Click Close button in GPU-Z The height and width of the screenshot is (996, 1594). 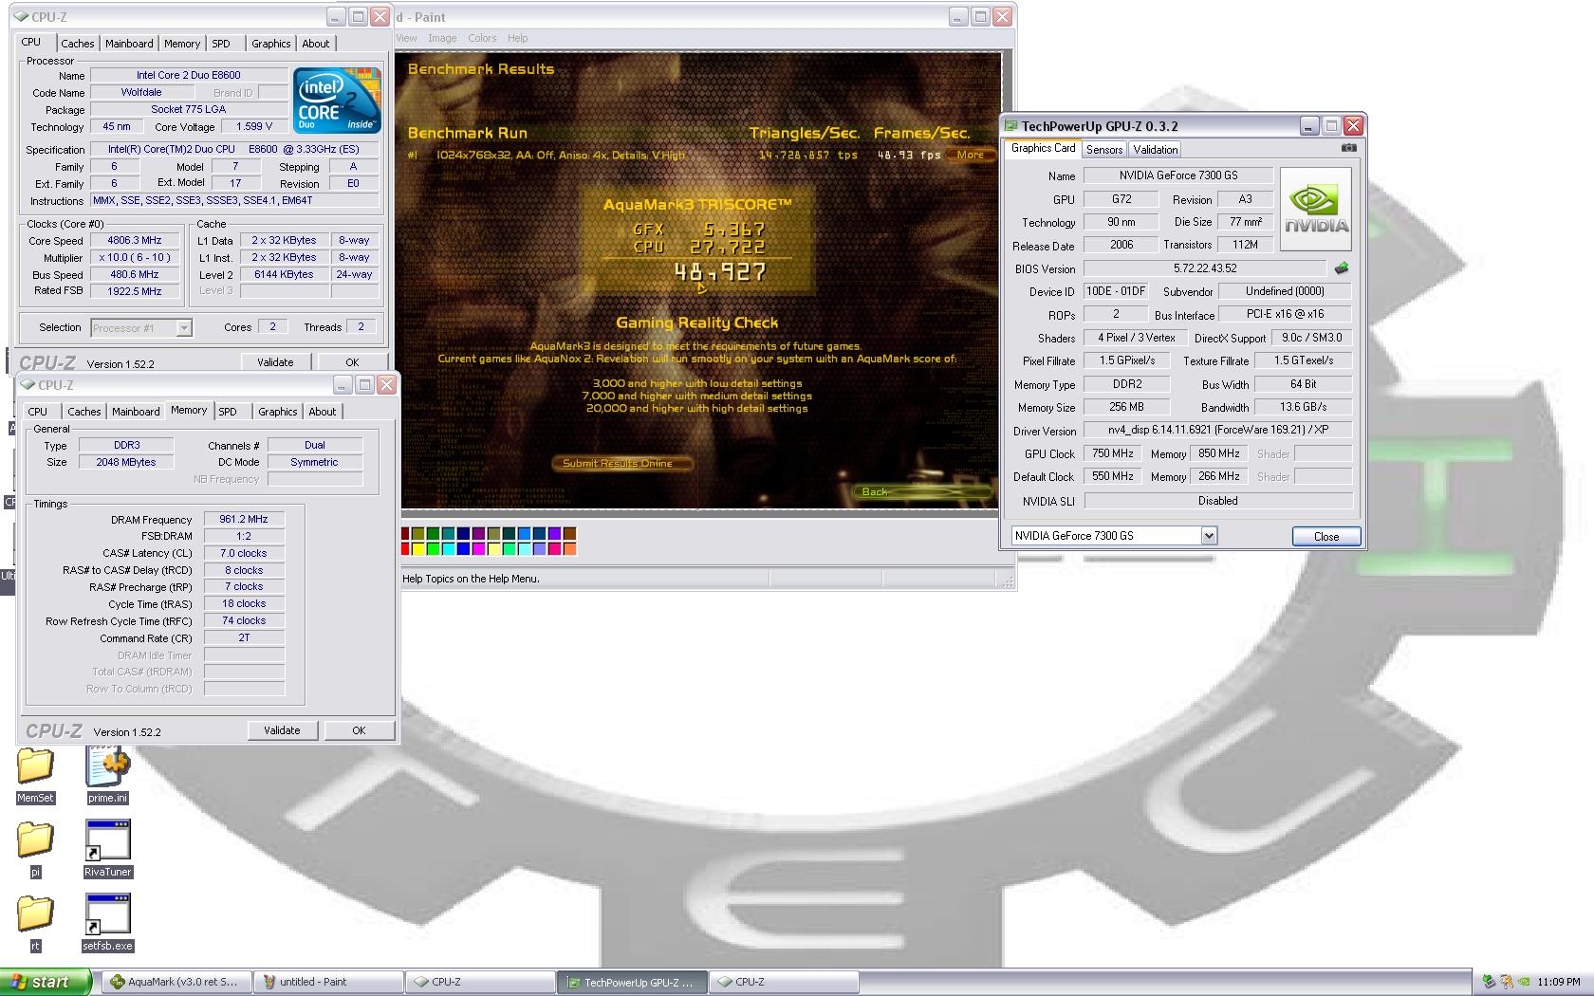pos(1326,537)
